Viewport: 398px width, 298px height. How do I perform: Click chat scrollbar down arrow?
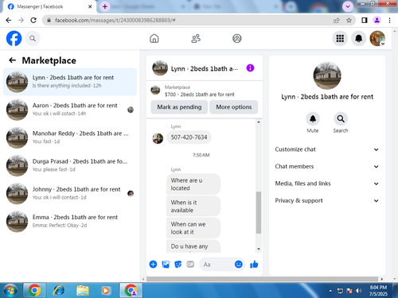tap(259, 249)
